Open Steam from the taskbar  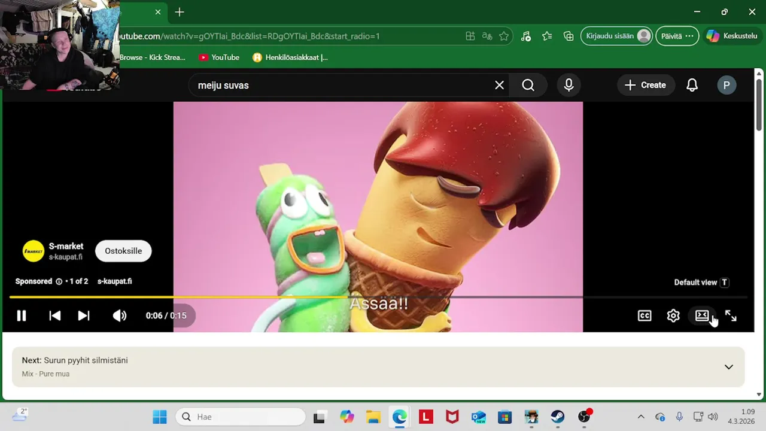point(558,417)
